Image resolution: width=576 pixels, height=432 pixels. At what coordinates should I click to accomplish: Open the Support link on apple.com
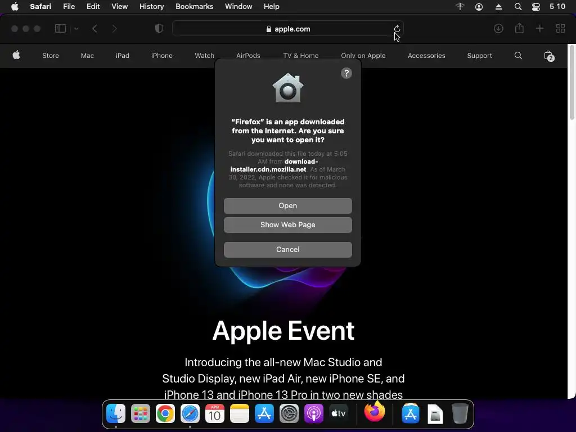pos(479,56)
